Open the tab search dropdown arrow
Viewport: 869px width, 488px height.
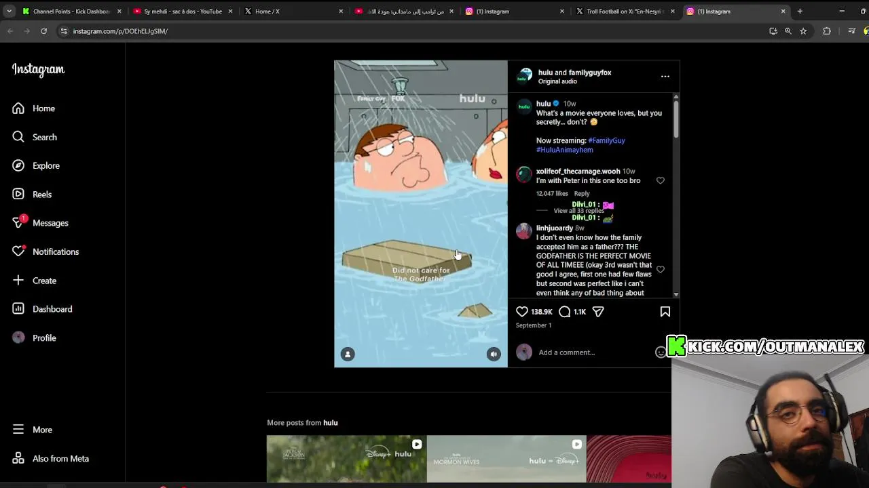[x=9, y=12]
